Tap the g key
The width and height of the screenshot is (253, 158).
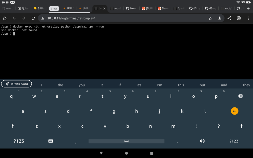[x=114, y=111]
